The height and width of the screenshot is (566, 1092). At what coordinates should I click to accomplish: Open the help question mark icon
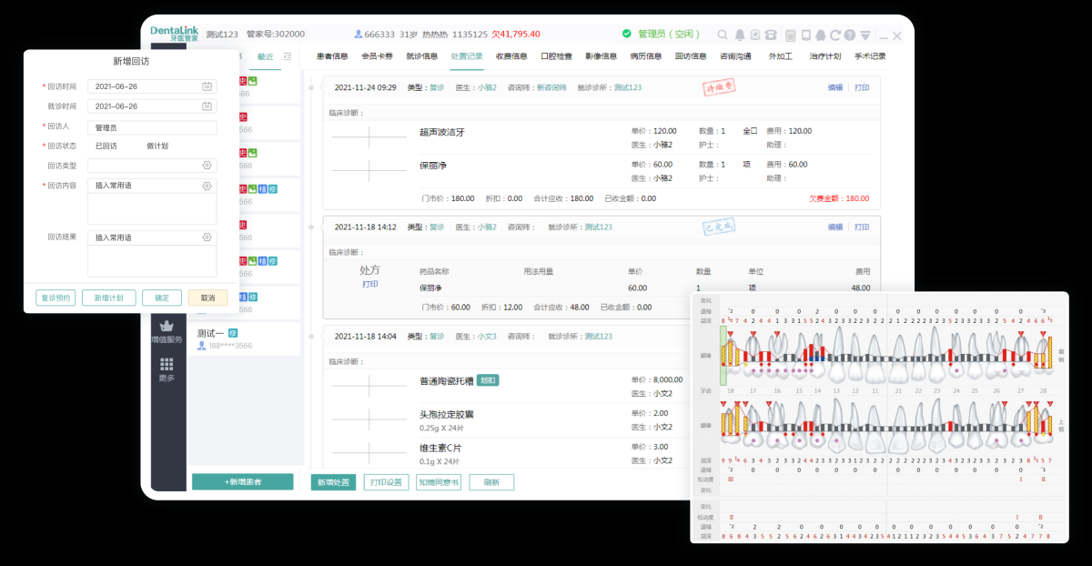tap(849, 35)
